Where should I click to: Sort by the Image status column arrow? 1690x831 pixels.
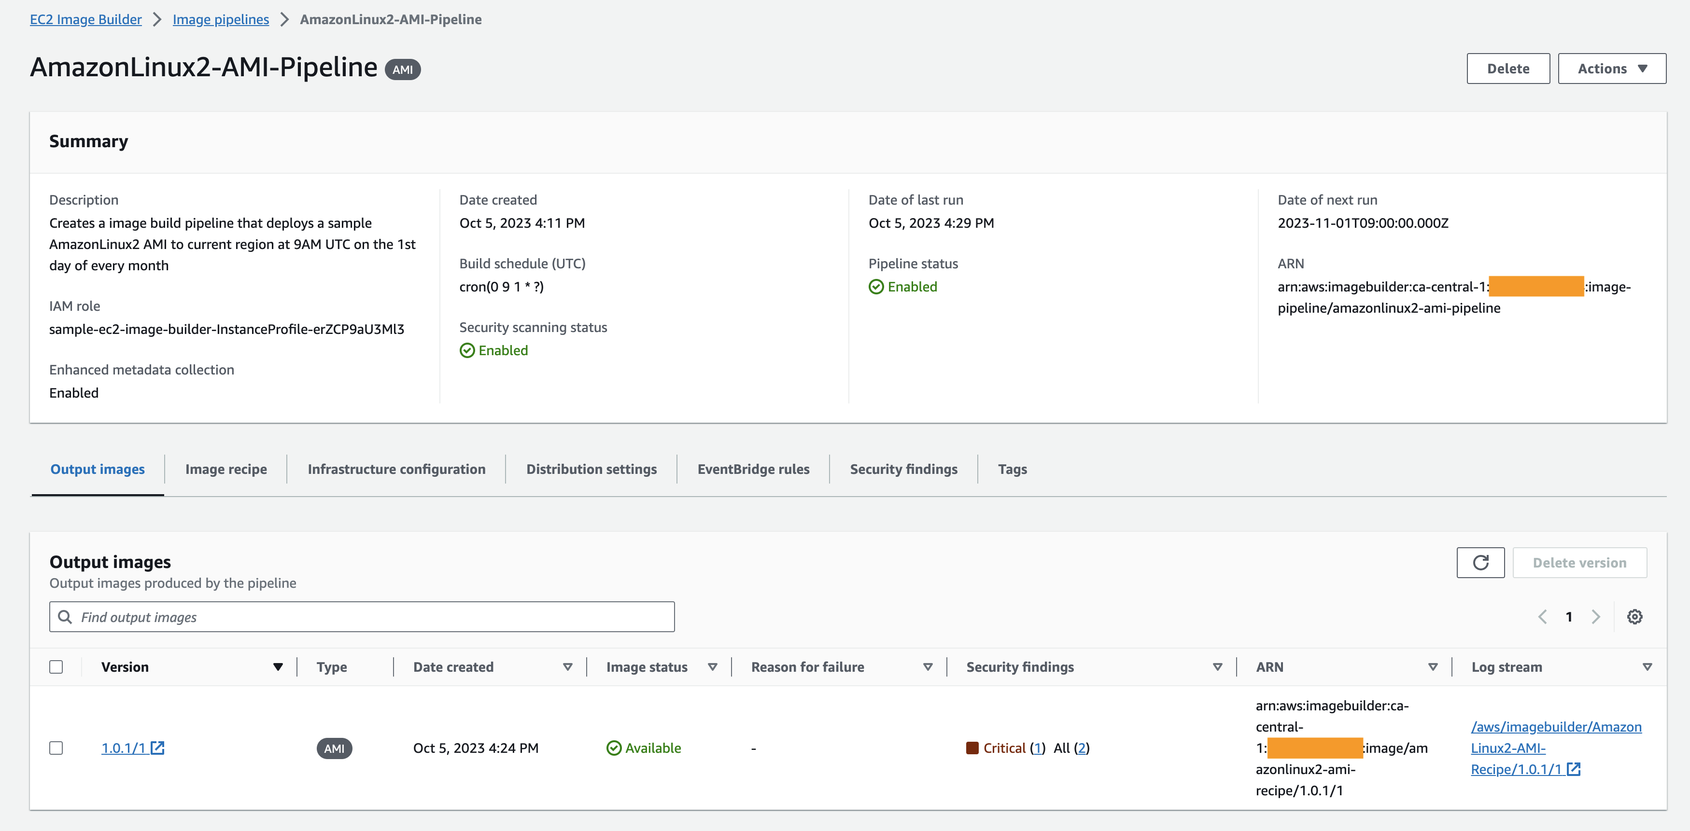[712, 667]
